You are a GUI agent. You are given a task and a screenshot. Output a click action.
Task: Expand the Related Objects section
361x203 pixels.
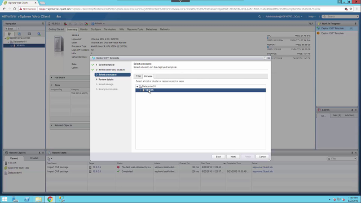tap(52, 125)
